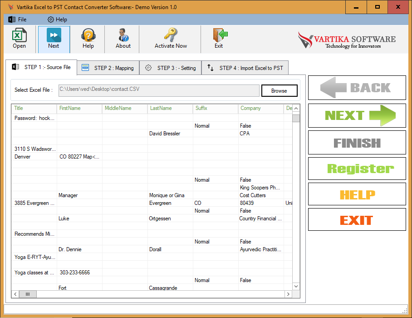The height and width of the screenshot is (318, 412).
Task: Select the 'Dr. Dennie' cell
Action: tap(79, 249)
